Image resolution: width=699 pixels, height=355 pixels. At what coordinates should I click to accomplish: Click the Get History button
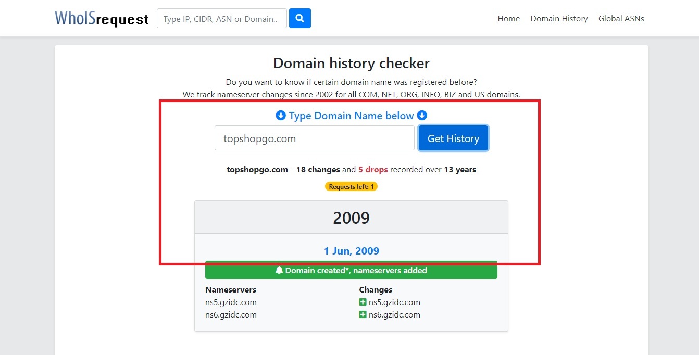[453, 138]
